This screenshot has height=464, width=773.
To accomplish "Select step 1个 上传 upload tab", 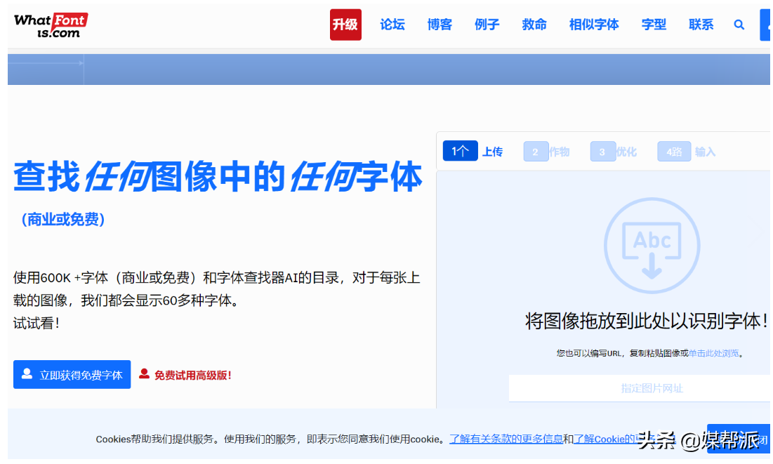I will 473,151.
